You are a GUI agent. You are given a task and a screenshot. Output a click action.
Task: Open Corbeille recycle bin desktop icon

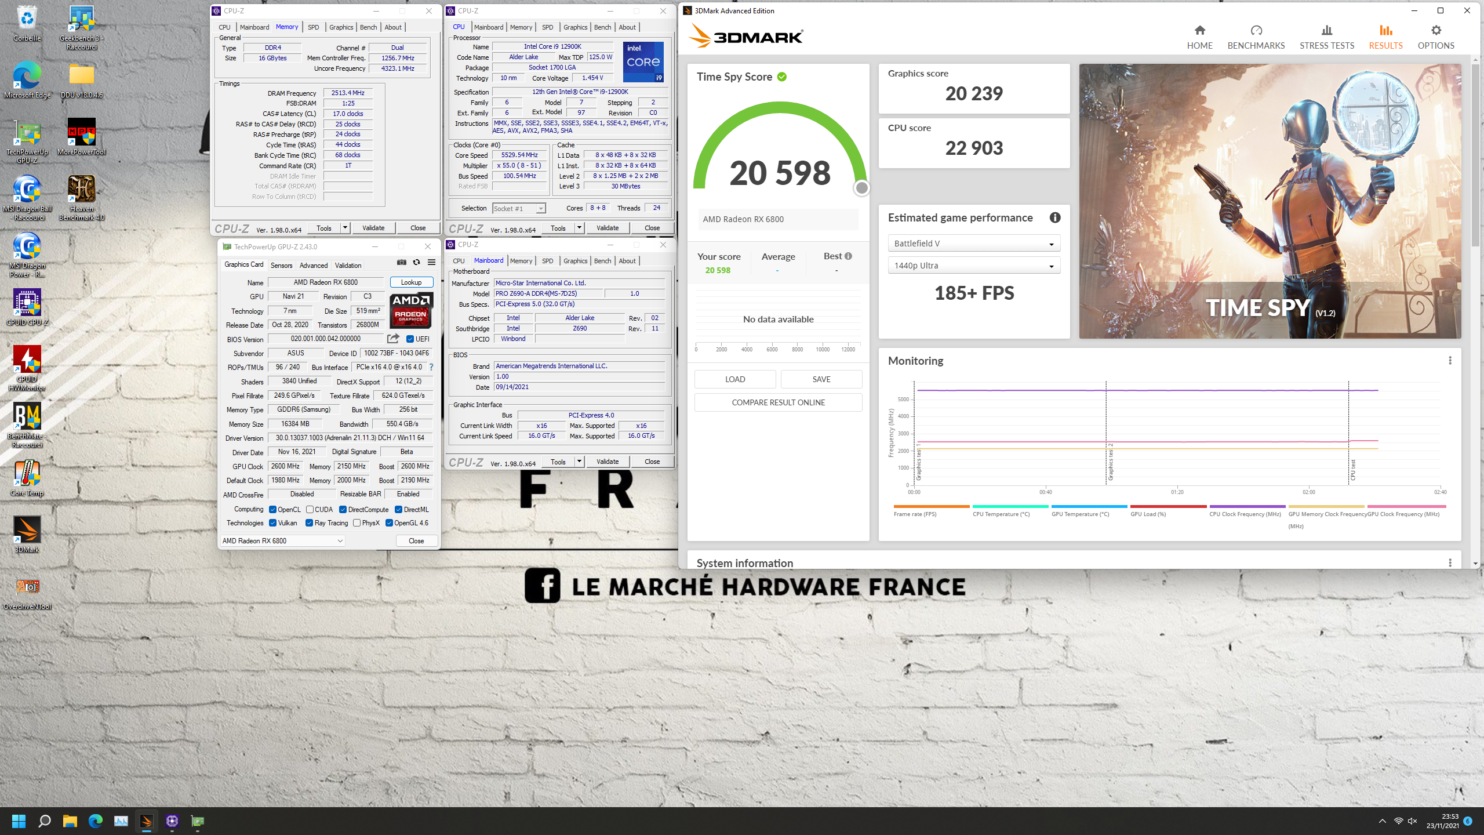(27, 24)
